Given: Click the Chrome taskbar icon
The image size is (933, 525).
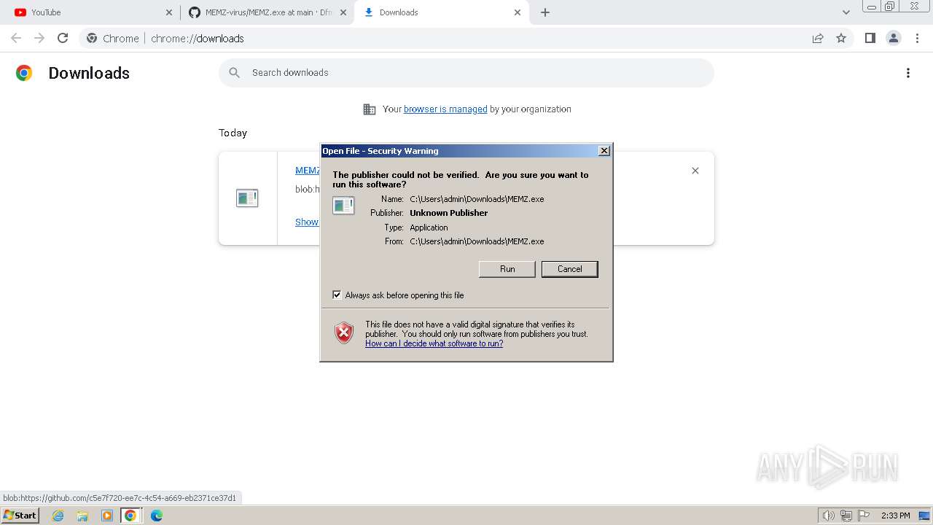Looking at the screenshot, I should [130, 516].
